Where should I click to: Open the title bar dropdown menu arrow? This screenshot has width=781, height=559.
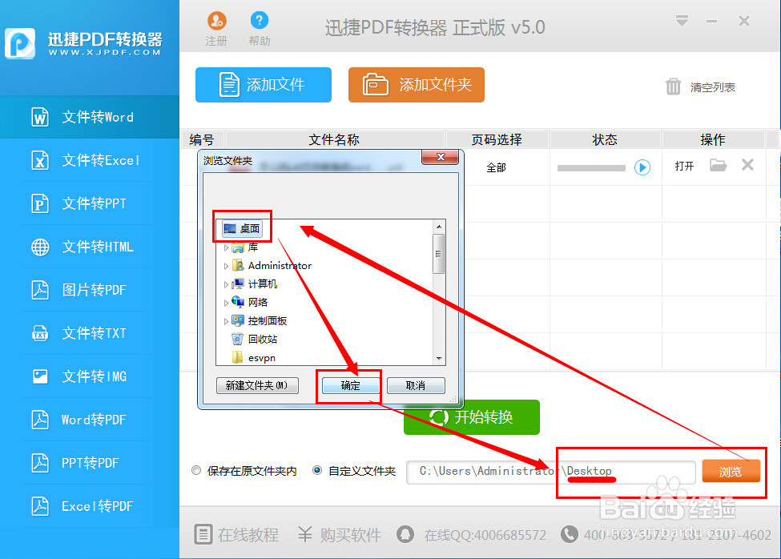682,21
